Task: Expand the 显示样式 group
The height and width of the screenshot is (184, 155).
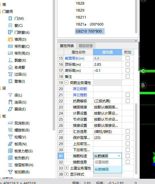Action: tap(66, 174)
